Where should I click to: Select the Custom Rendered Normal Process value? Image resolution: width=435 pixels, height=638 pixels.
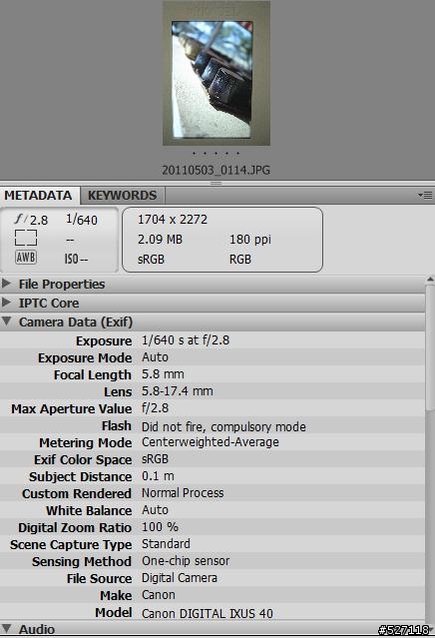183,493
